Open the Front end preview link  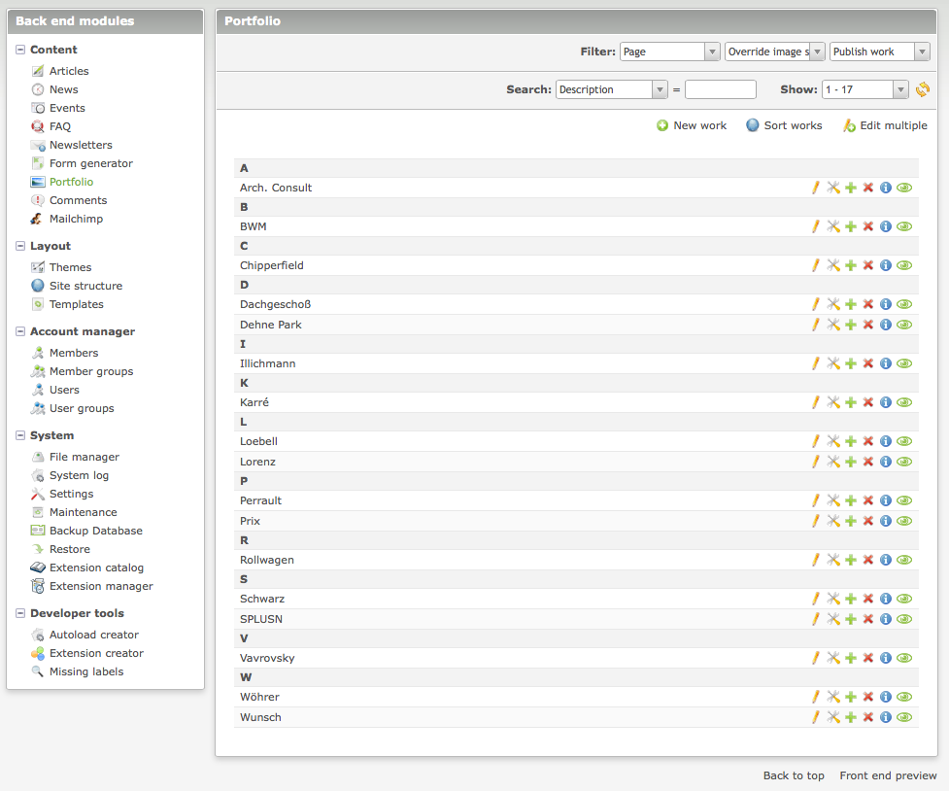888,775
